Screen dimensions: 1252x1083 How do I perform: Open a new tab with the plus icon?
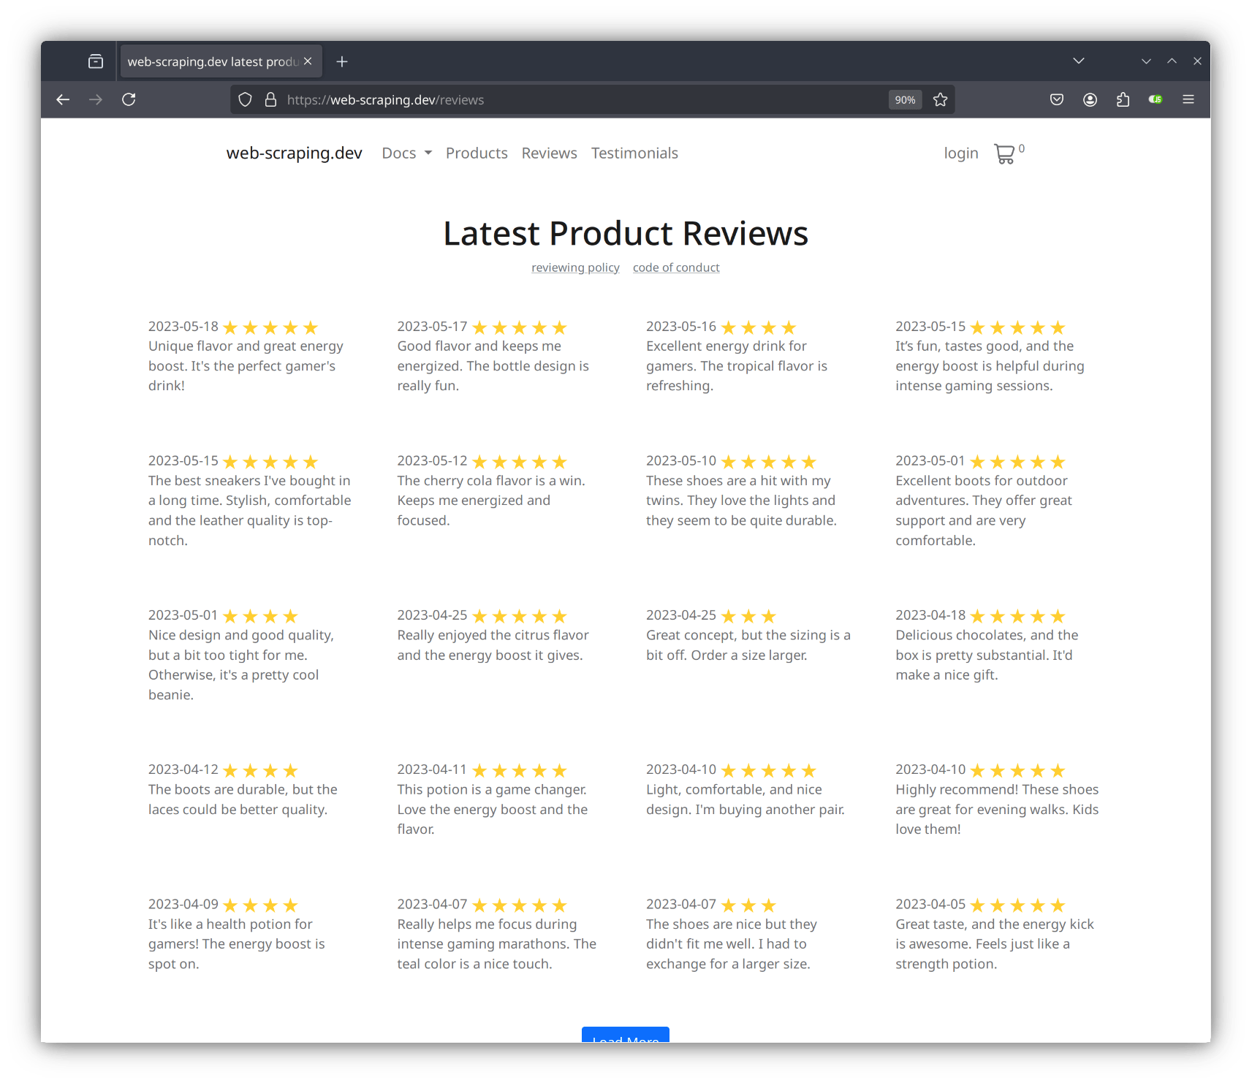[x=341, y=61]
